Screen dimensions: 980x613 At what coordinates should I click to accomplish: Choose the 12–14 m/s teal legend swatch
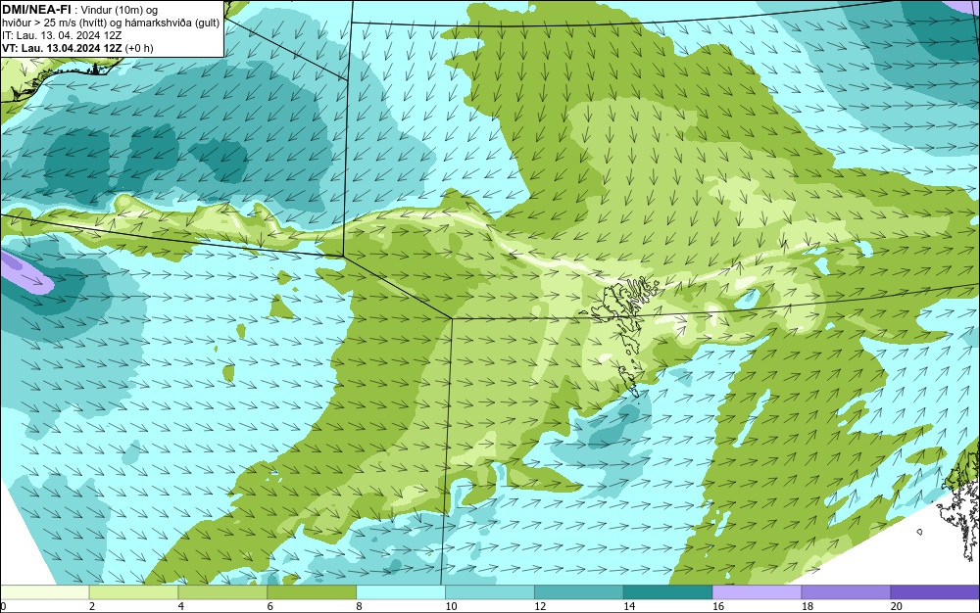click(579, 591)
